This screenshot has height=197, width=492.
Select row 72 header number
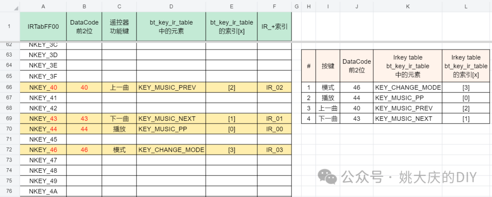pyautogui.click(x=10, y=150)
